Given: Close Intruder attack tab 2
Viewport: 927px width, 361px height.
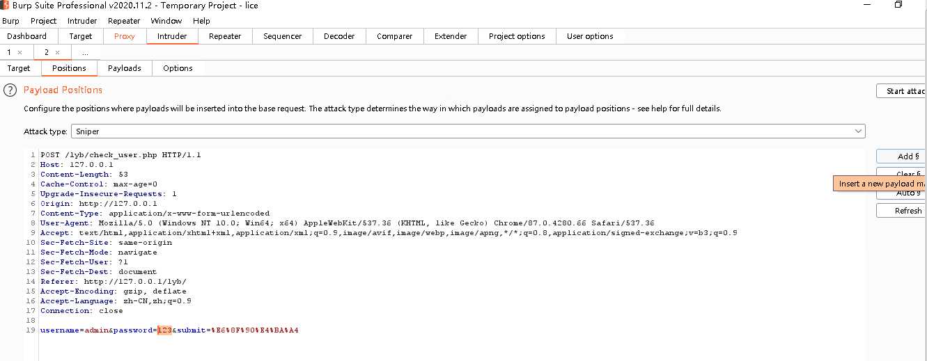Looking at the screenshot, I should pos(57,53).
